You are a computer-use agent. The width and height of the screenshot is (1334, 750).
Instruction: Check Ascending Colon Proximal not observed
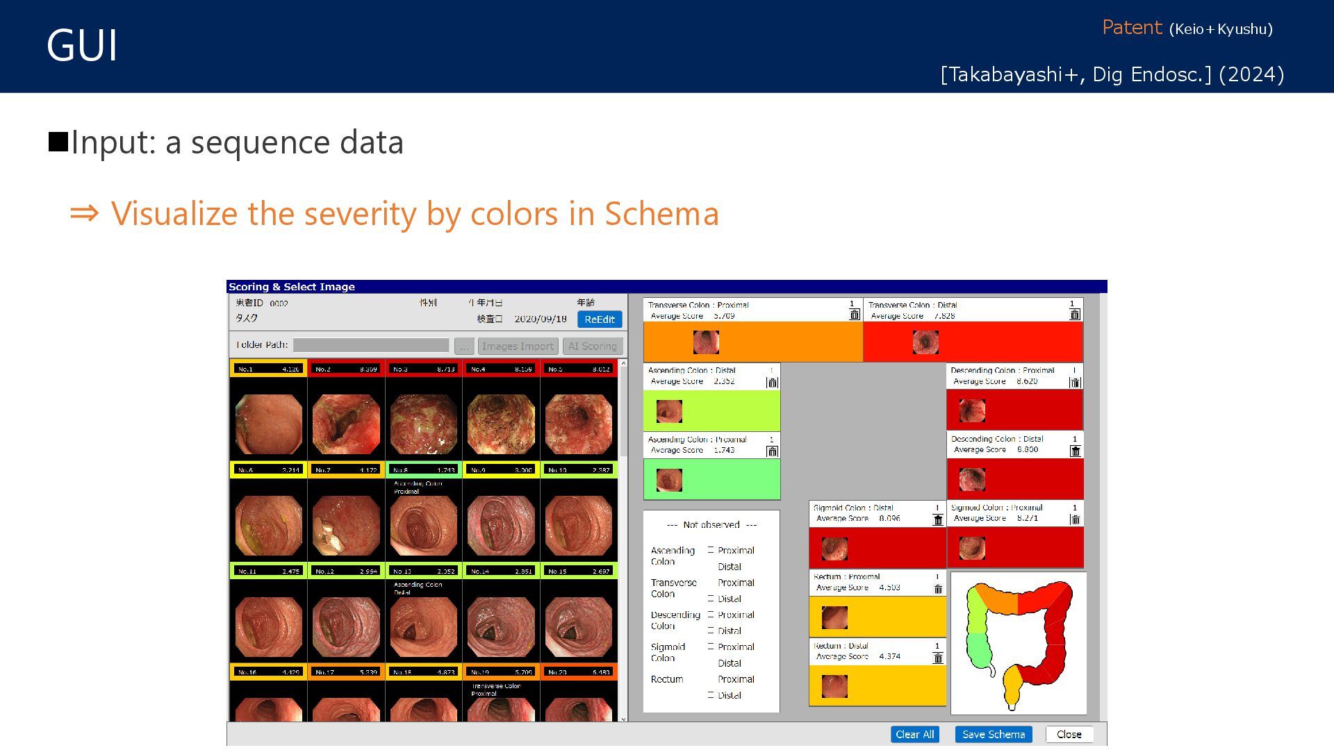pos(711,550)
